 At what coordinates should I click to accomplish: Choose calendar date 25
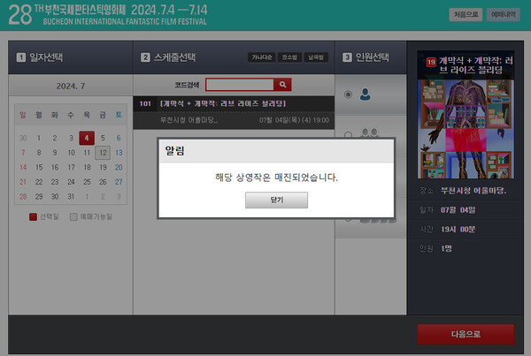coord(87,182)
